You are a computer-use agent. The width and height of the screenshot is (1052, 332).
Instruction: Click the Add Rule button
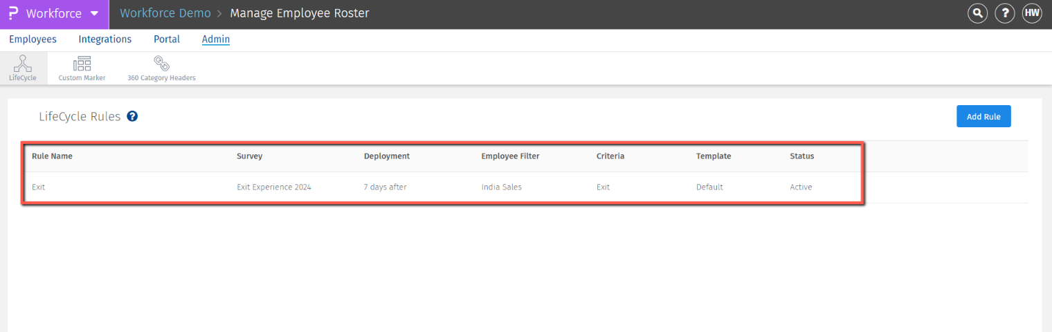(x=983, y=116)
